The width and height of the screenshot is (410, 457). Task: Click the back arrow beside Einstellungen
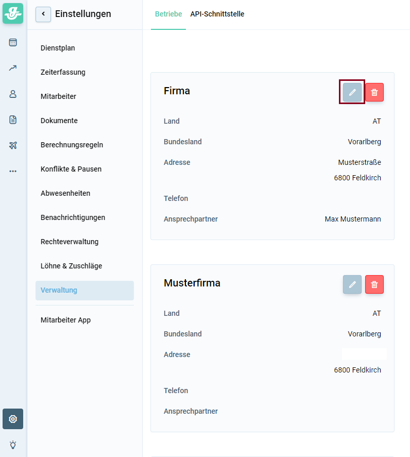[43, 14]
